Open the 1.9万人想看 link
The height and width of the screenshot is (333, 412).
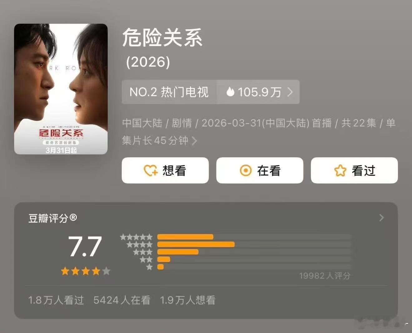point(189,300)
